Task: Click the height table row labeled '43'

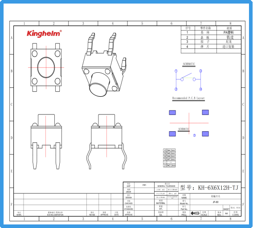Action: 169,150
